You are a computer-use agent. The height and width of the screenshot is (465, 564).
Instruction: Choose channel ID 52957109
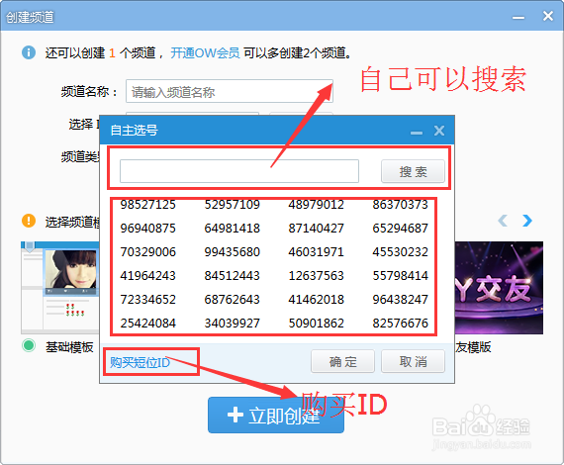point(232,204)
